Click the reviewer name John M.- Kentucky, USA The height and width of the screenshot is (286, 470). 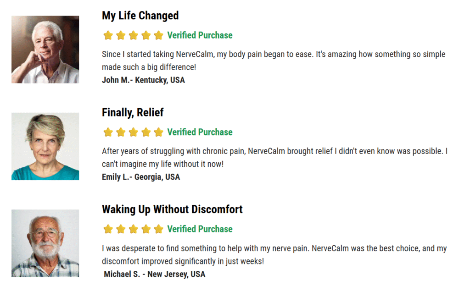143,80
